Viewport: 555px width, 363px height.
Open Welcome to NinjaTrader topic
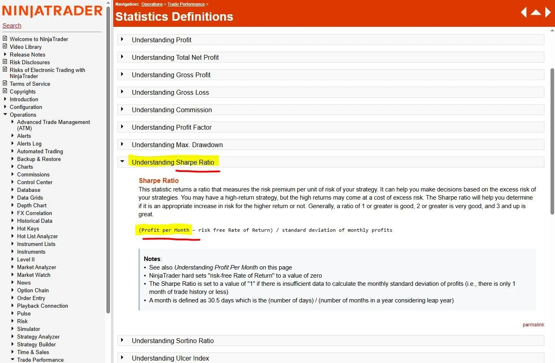[x=39, y=39]
